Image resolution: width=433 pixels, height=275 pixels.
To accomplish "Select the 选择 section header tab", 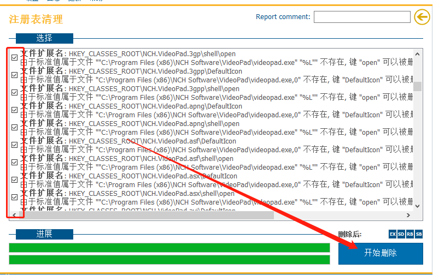I will (x=44, y=38).
